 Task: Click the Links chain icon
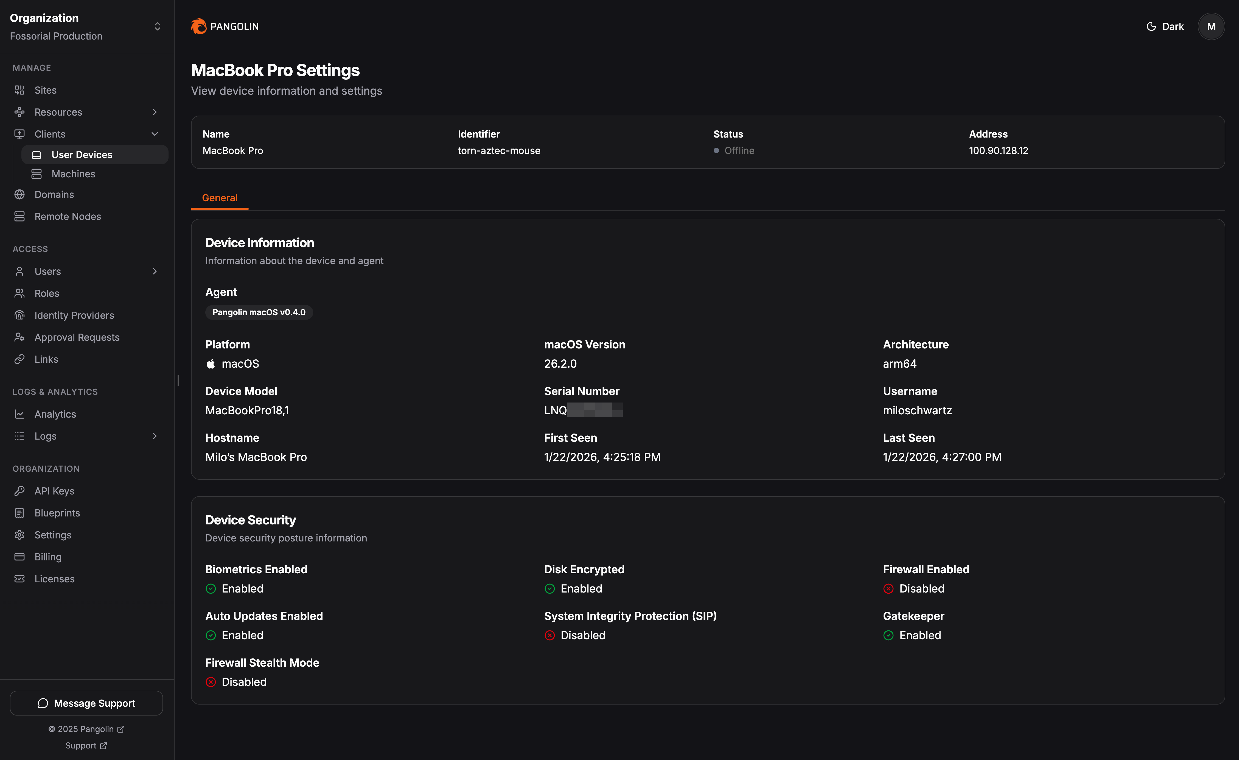19,359
